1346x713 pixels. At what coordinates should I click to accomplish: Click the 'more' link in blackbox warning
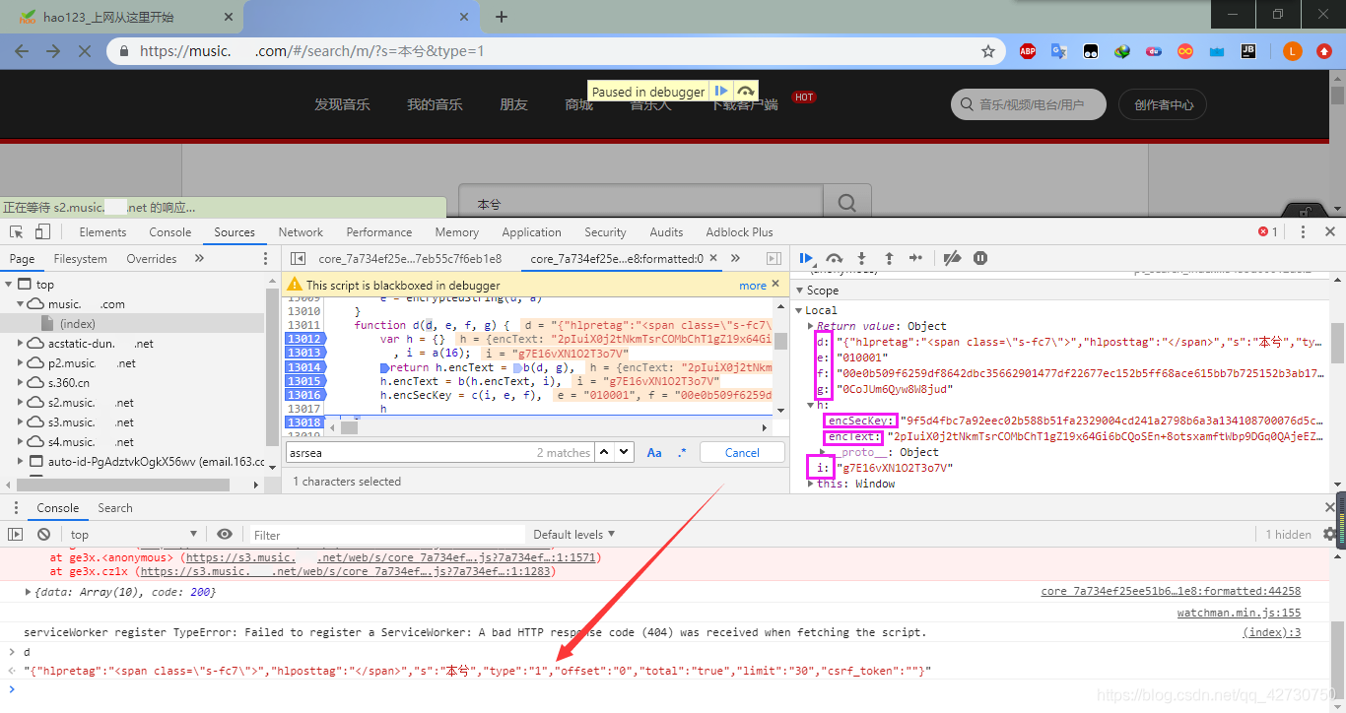pos(752,285)
